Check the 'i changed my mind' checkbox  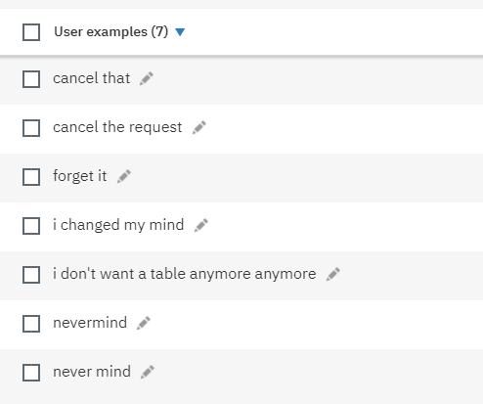31,226
